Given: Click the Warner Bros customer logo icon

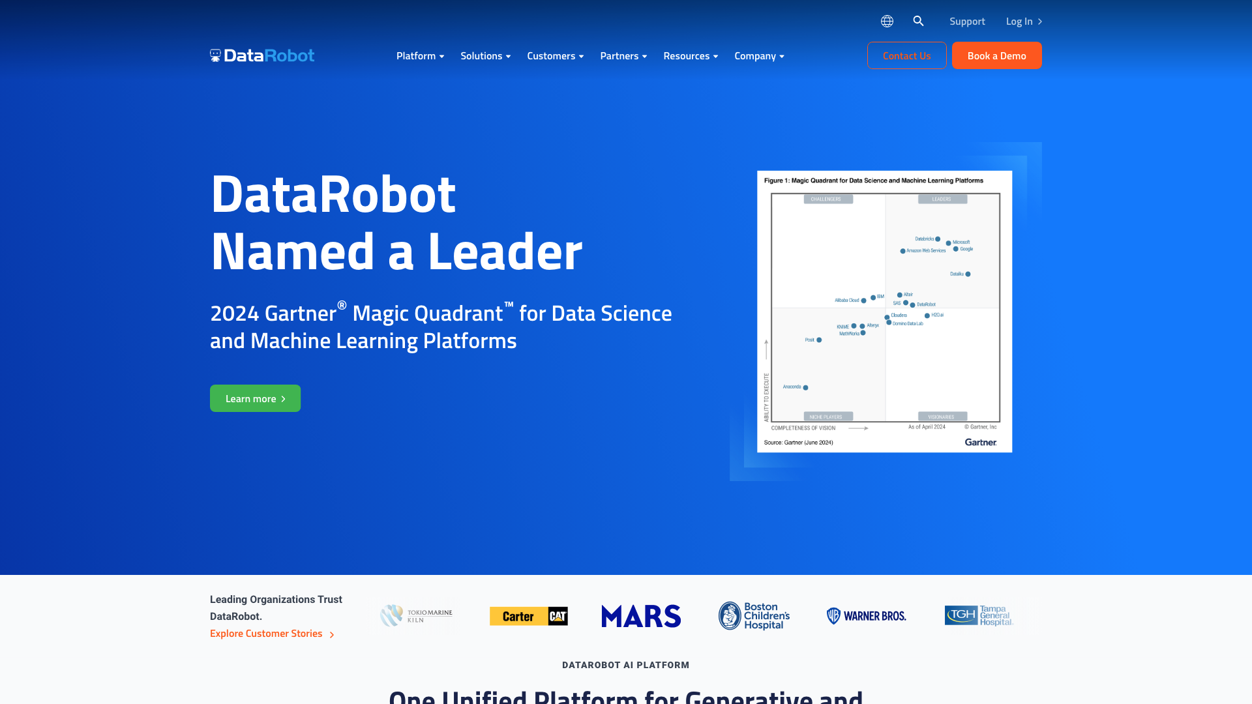Looking at the screenshot, I should pyautogui.click(x=866, y=615).
